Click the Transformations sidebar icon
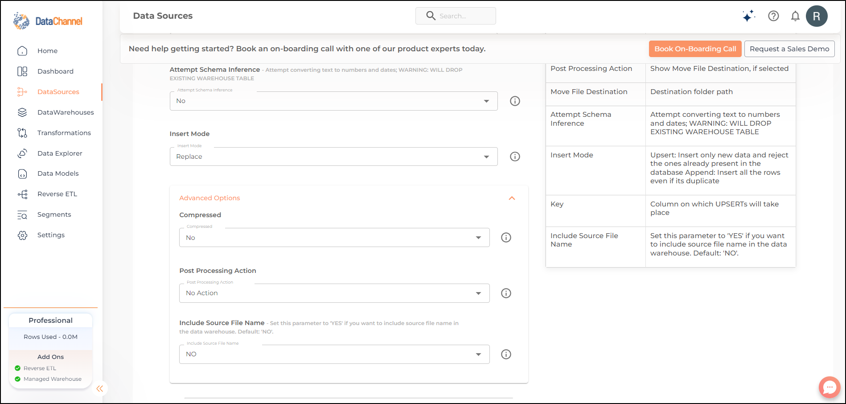This screenshot has height=404, width=846. (22, 133)
